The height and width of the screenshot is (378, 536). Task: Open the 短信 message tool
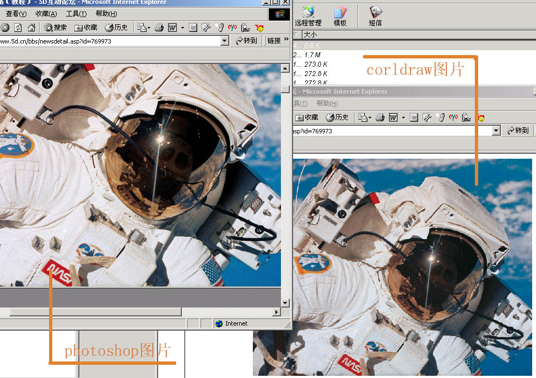point(375,16)
